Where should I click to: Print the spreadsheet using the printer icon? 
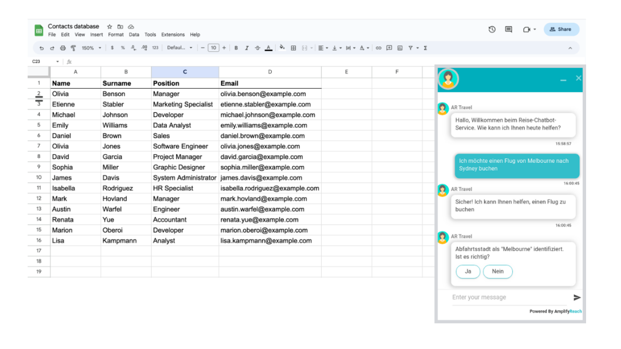tap(63, 48)
